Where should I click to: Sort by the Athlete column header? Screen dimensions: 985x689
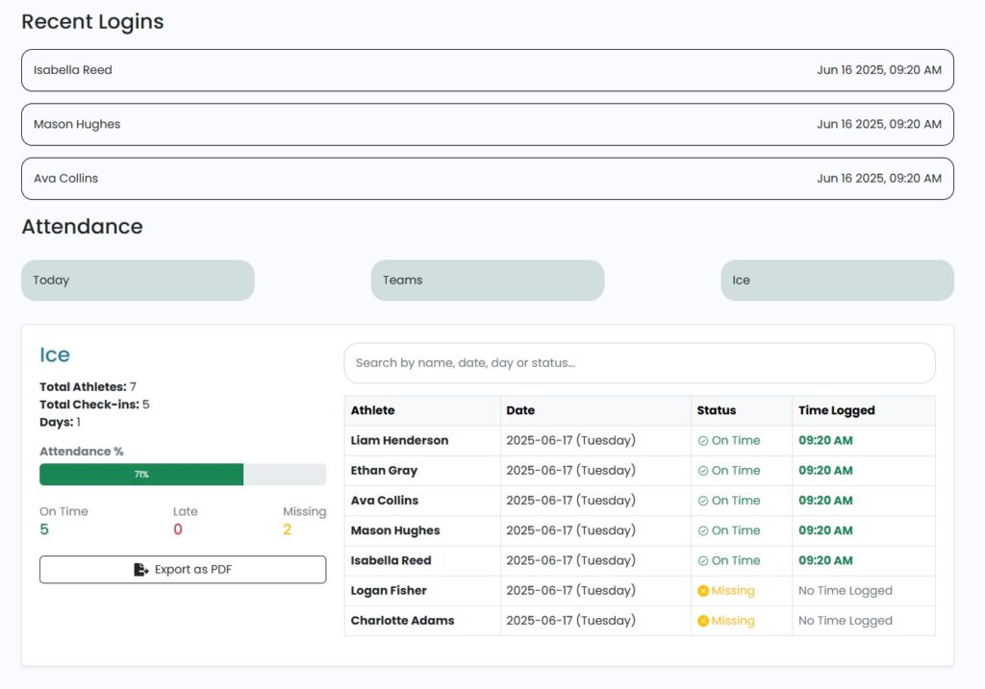373,410
